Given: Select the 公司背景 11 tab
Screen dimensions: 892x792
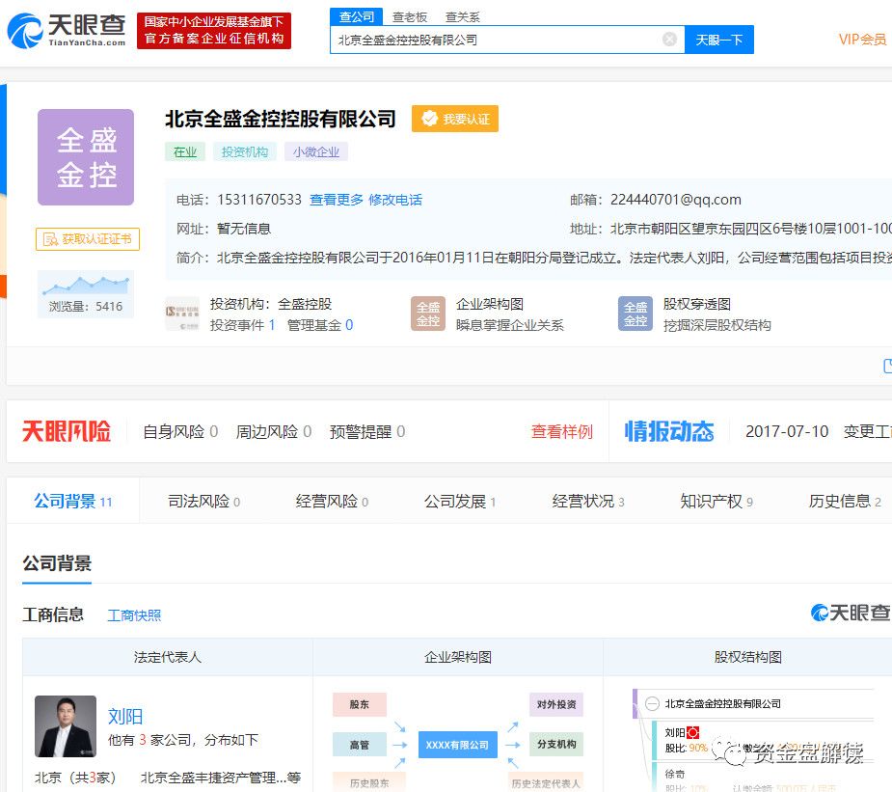Looking at the screenshot, I should [73, 502].
